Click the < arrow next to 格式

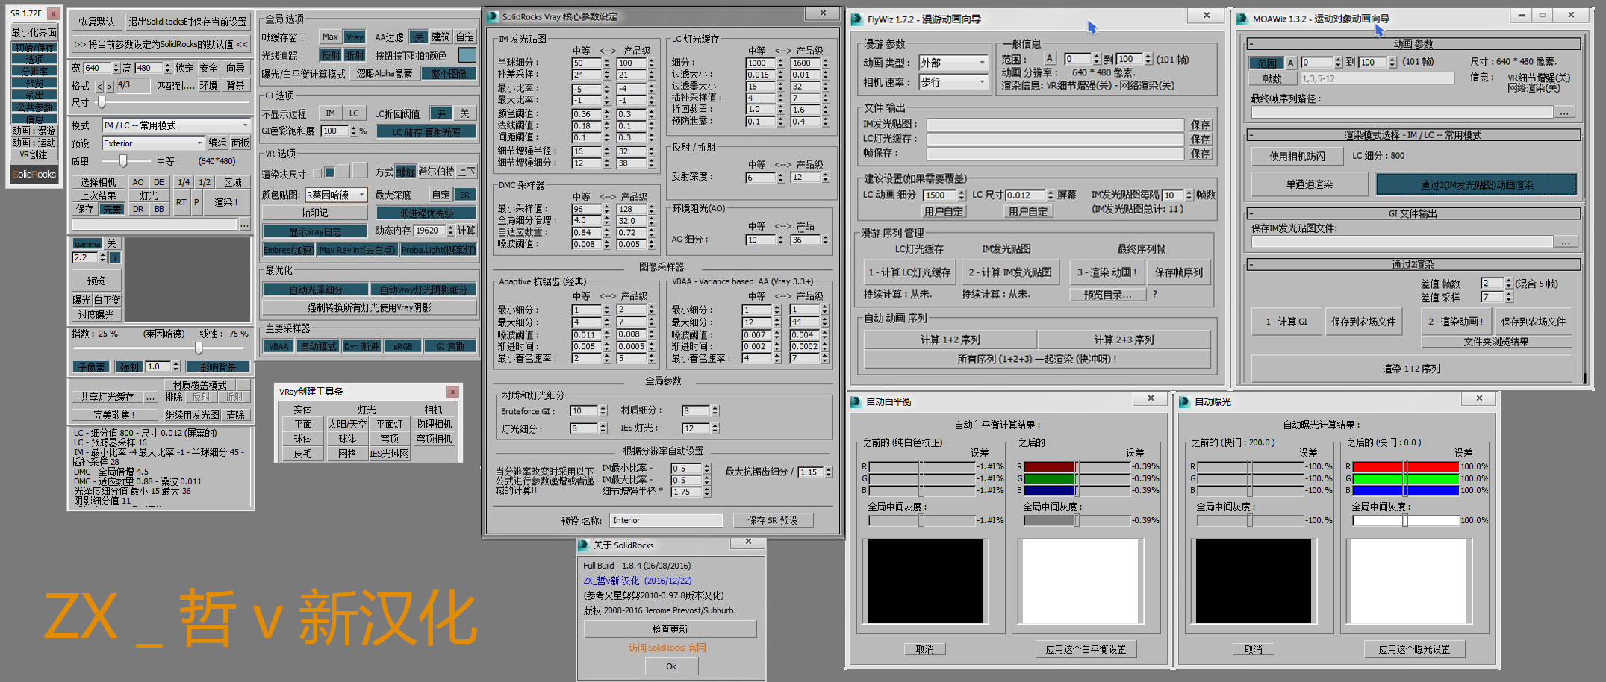[x=99, y=87]
